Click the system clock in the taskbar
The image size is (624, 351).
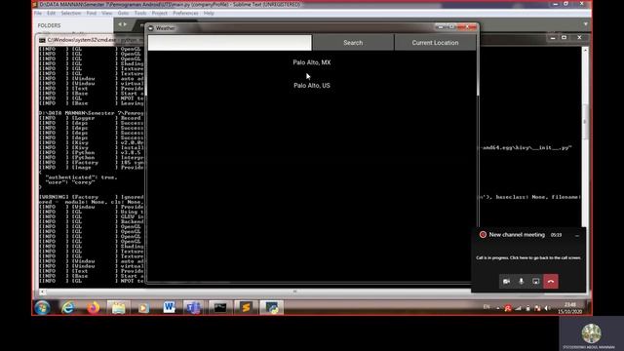[569, 308]
